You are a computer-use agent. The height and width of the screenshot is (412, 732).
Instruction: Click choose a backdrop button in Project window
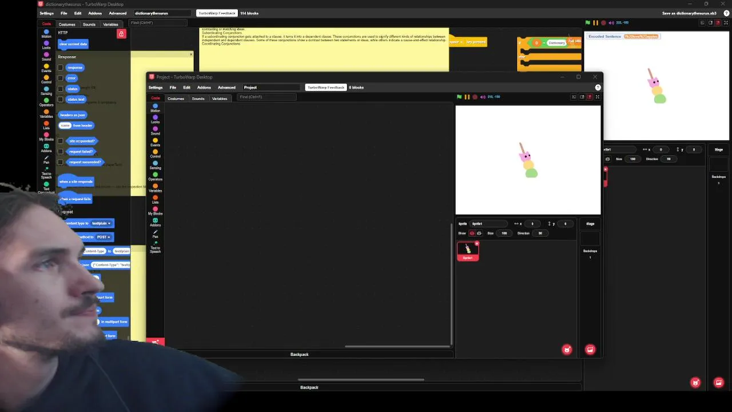click(590, 350)
